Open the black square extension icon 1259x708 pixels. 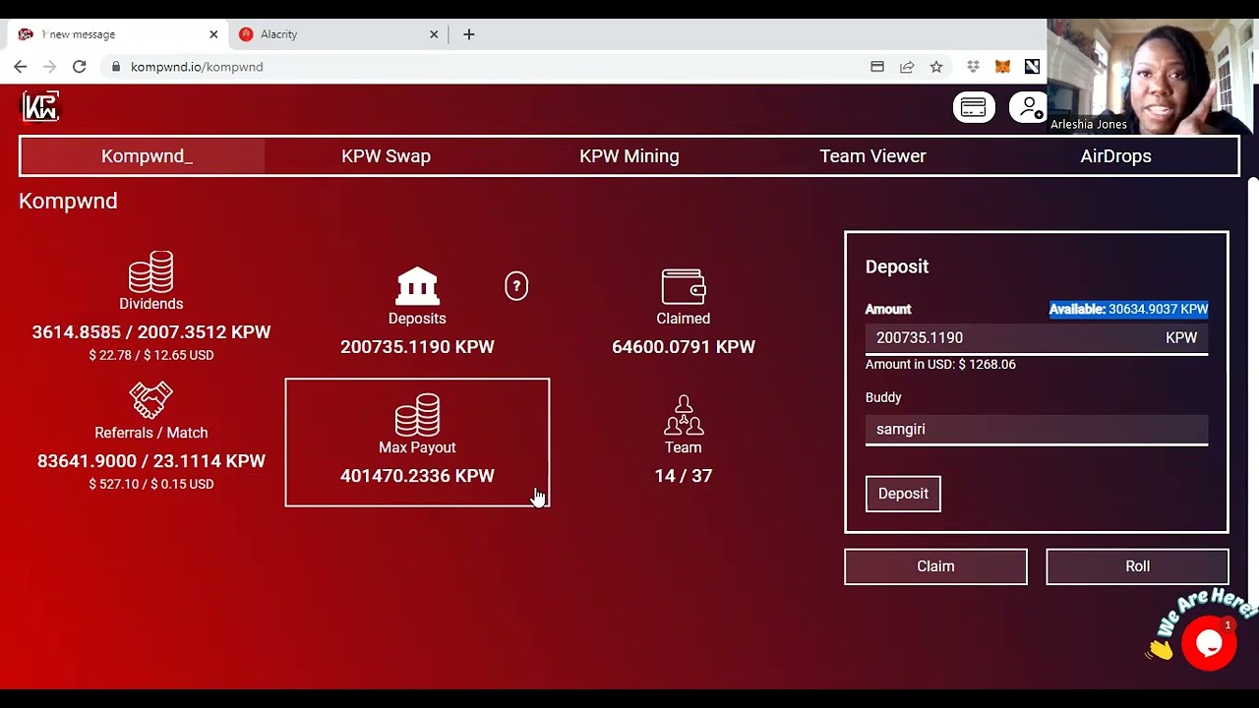coord(1032,67)
